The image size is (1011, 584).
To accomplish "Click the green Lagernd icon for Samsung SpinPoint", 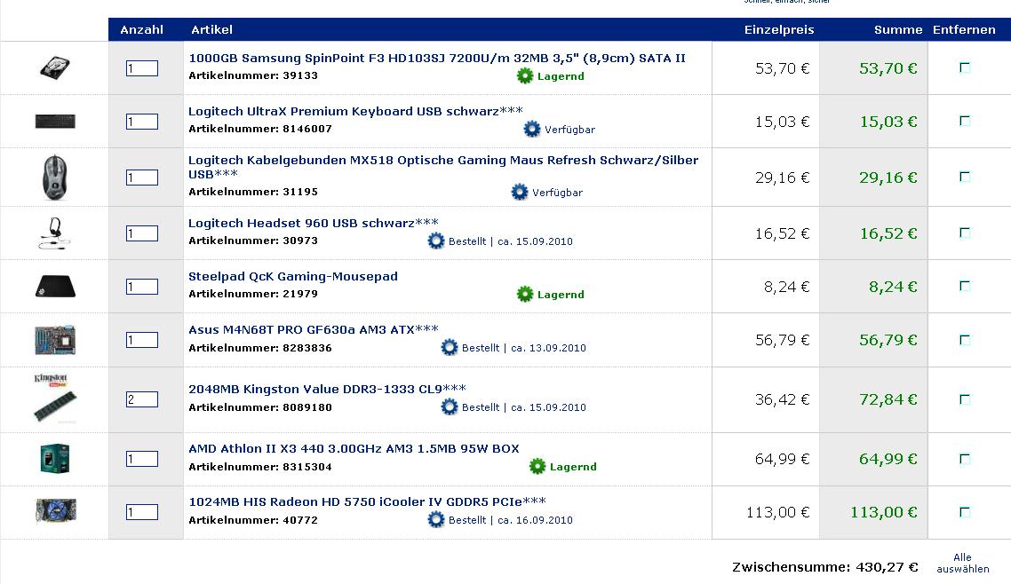I will (x=525, y=76).
